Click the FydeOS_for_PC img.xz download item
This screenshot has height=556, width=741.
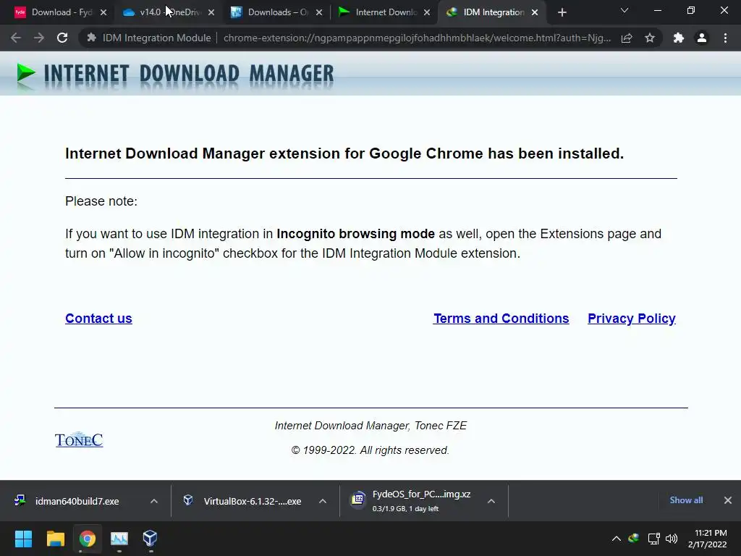click(x=420, y=501)
